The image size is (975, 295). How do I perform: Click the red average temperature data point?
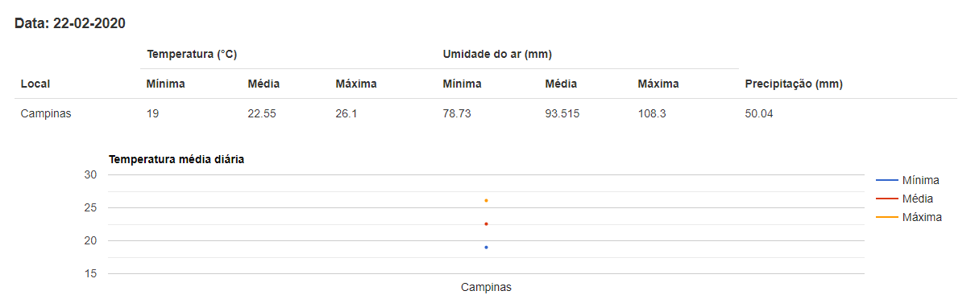[x=486, y=223]
